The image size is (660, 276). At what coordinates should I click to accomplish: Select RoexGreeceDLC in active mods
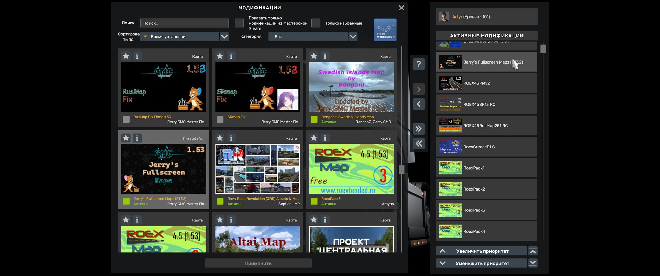486,147
